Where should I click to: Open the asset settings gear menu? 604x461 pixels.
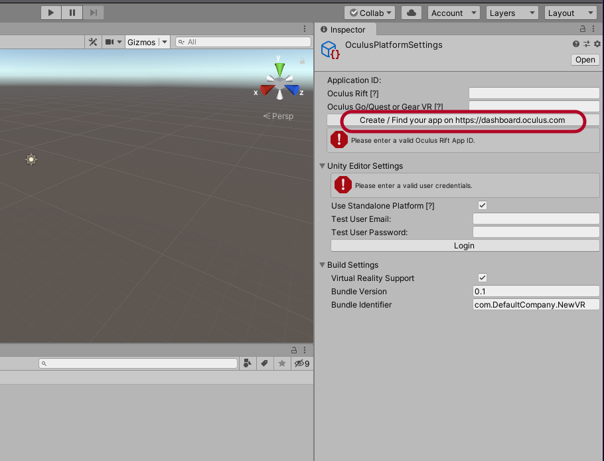point(597,44)
